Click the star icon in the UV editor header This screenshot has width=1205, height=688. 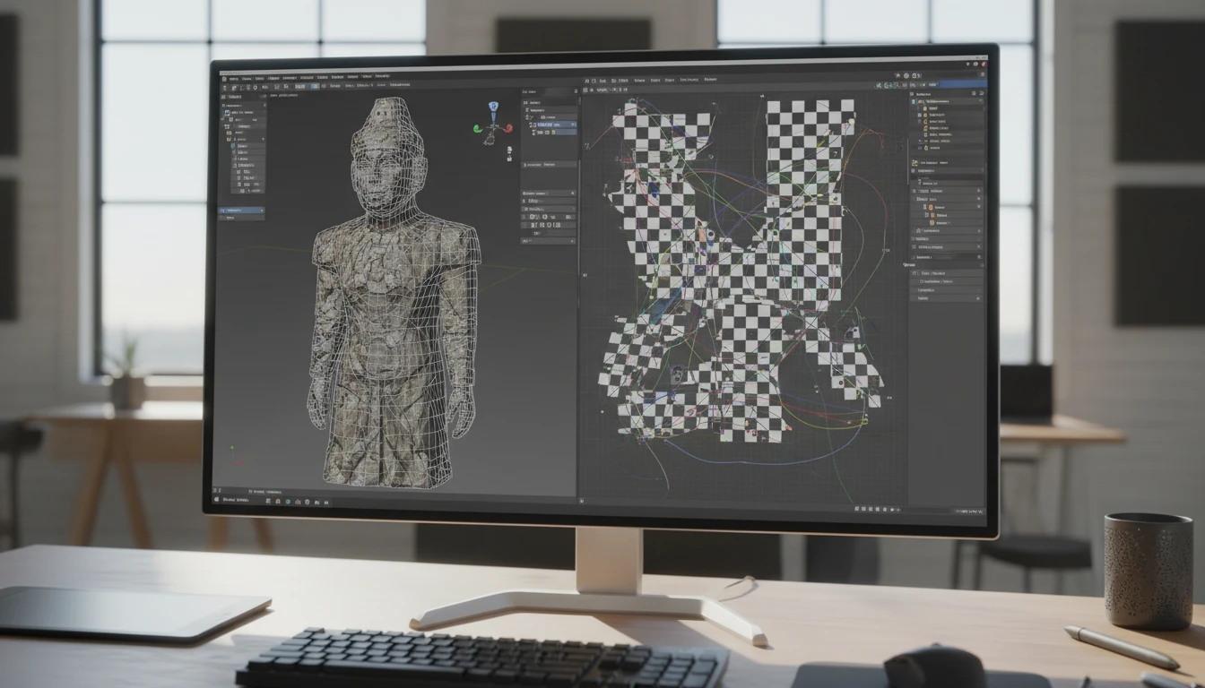pyautogui.click(x=897, y=75)
